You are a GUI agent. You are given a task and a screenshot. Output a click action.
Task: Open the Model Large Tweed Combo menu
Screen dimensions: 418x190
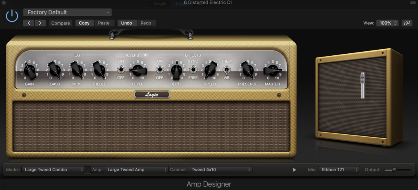point(53,170)
